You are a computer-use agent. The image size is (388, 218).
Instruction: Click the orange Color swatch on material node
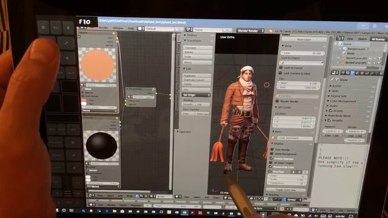click(84, 100)
